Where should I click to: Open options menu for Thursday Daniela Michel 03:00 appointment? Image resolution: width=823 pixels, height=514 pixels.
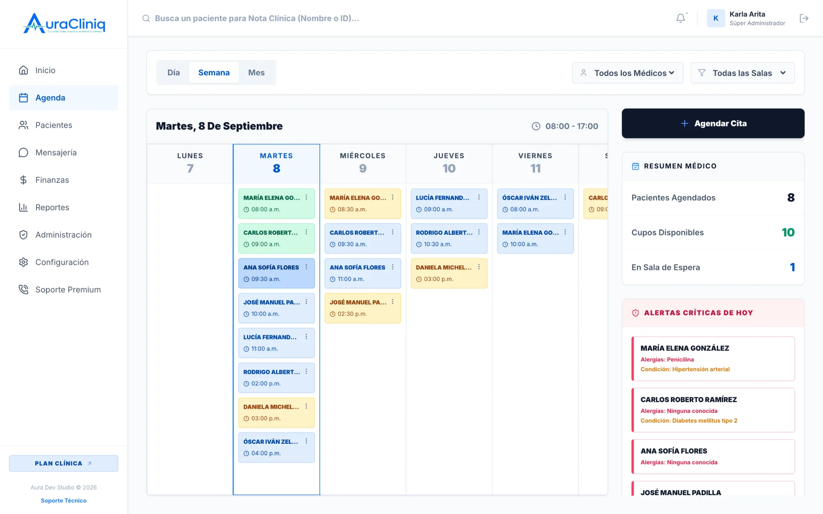479,267
